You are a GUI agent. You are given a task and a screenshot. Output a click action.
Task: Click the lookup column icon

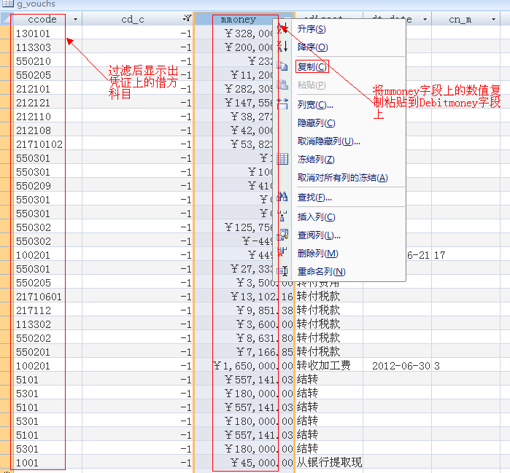click(282, 235)
